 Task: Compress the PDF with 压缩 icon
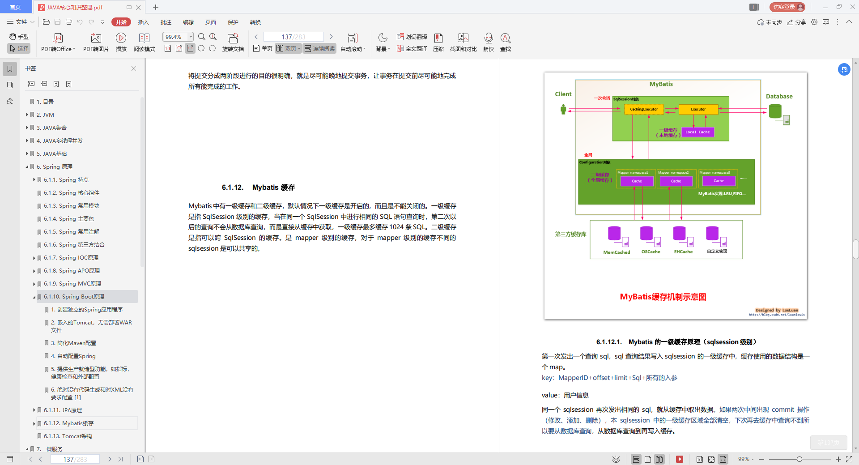click(x=438, y=42)
